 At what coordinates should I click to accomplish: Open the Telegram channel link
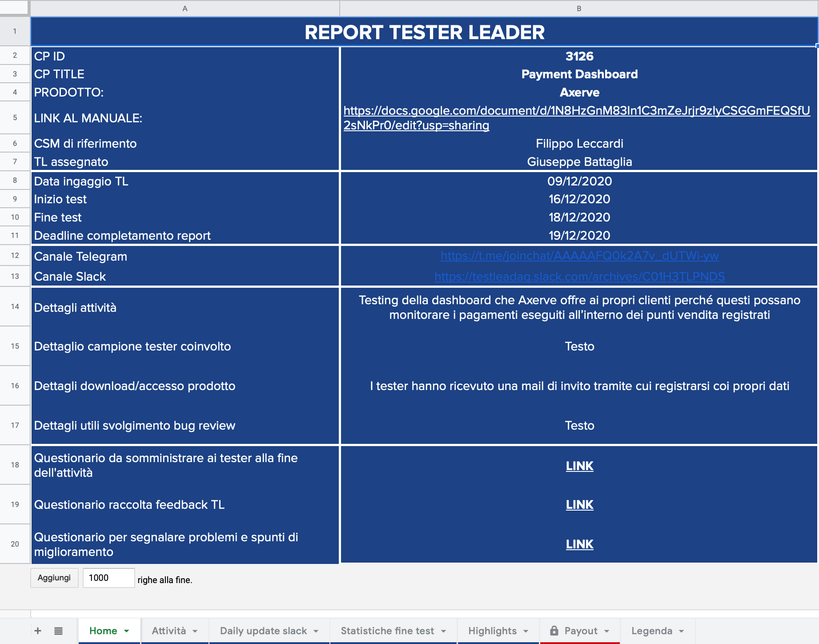coord(579,256)
